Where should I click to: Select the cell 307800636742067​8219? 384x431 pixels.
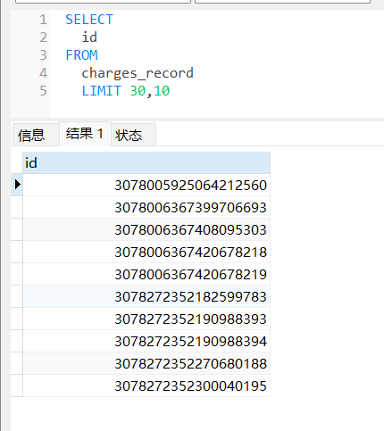[146, 274]
